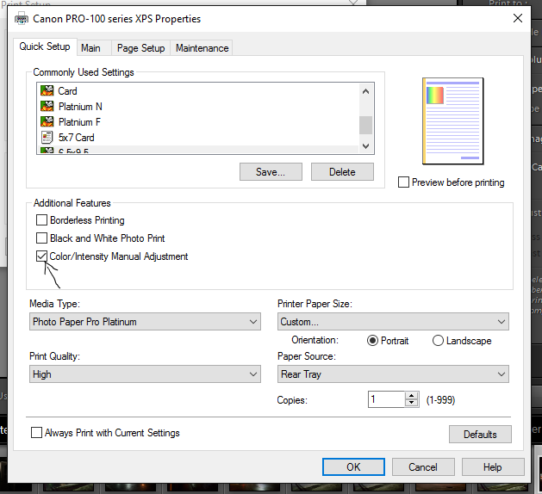Enable Borderless Printing checkbox
542x494 pixels.
click(x=41, y=220)
